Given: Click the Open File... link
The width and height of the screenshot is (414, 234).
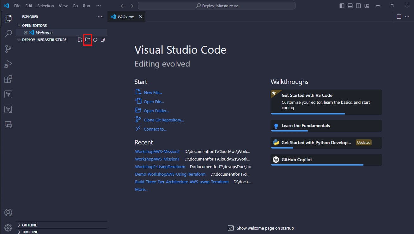Looking at the screenshot, I should (x=154, y=102).
